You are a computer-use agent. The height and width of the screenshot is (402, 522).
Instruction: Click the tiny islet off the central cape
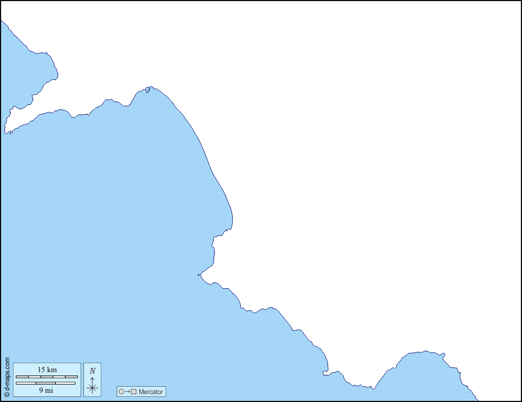click(x=198, y=275)
